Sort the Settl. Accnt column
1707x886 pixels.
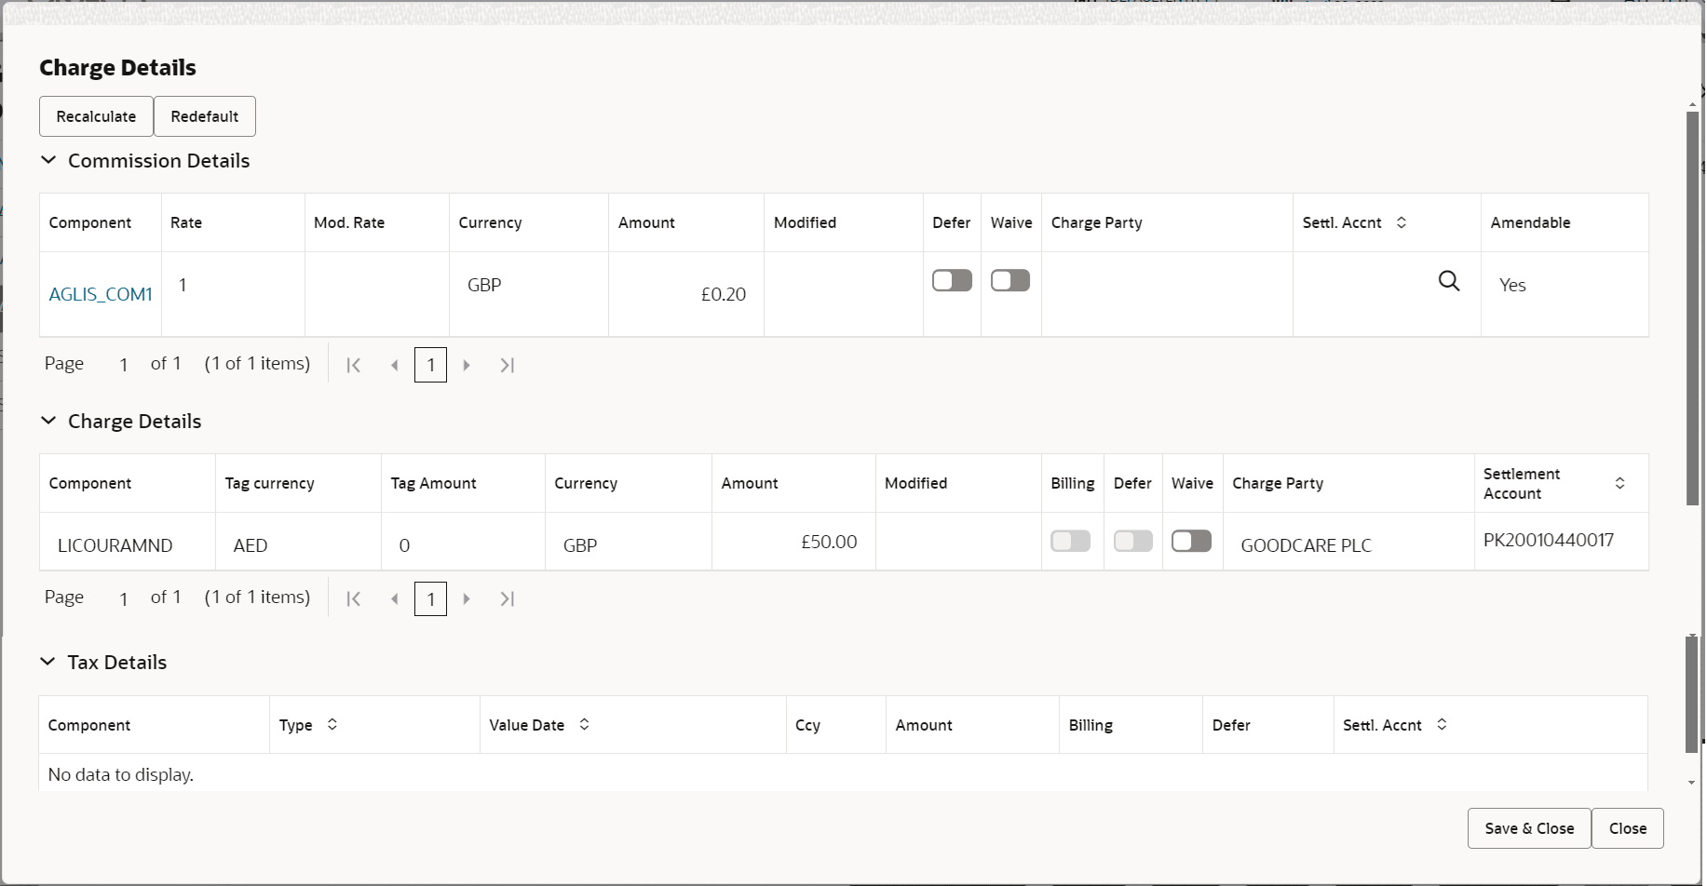click(1402, 222)
